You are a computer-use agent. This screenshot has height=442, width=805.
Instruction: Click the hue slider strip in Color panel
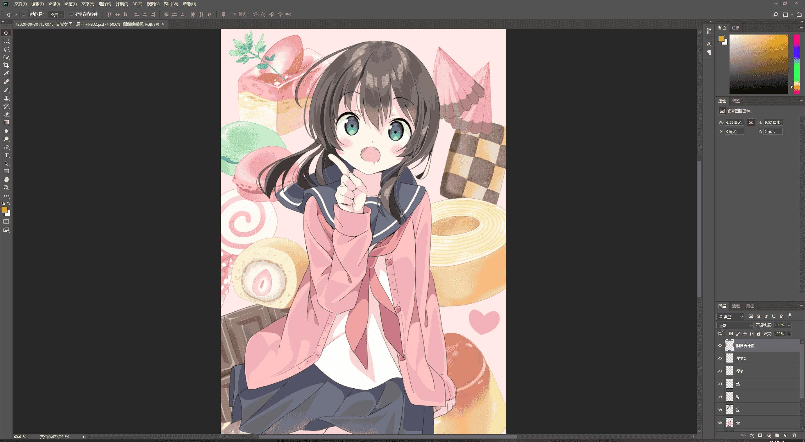tap(797, 64)
